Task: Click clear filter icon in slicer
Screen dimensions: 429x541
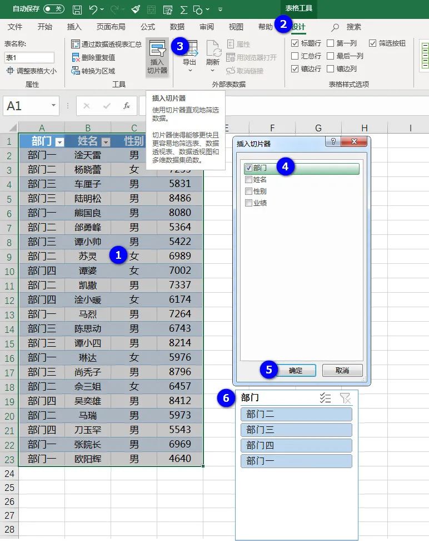Action: [345, 398]
